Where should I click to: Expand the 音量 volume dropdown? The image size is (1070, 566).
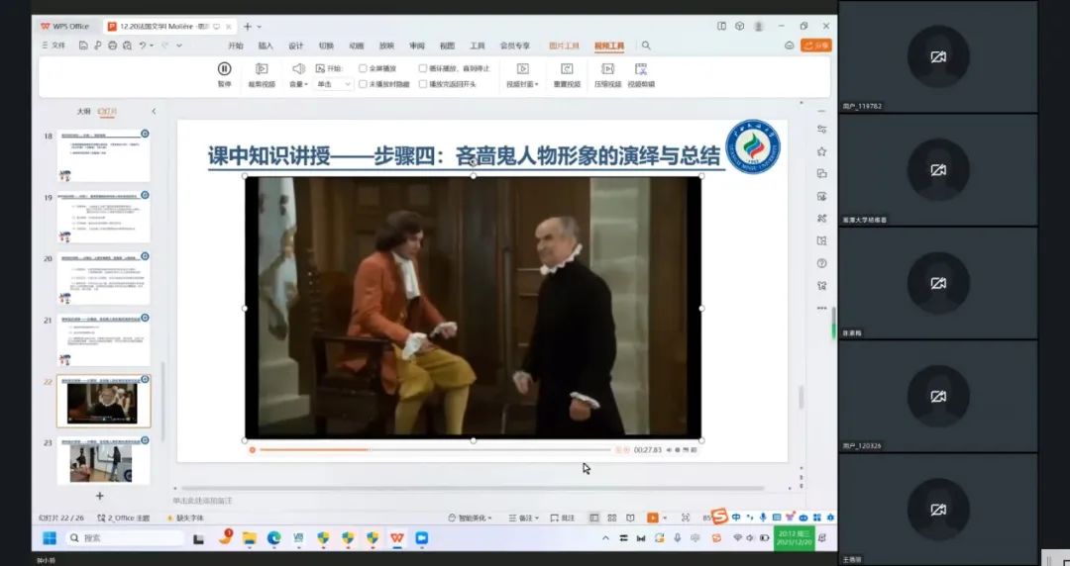pos(297,84)
